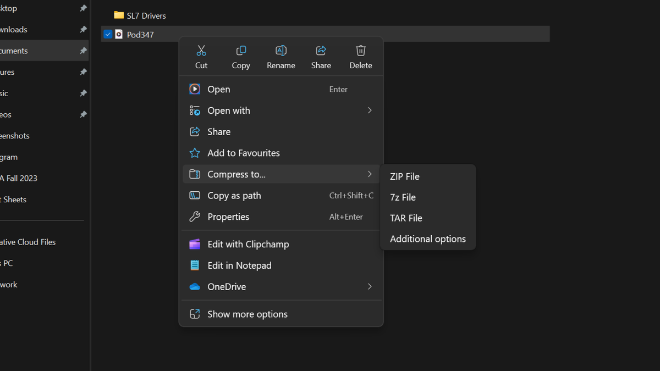
Task: Click the Clipchamp icon beside Edit with Clipchamp
Action: pyautogui.click(x=195, y=243)
